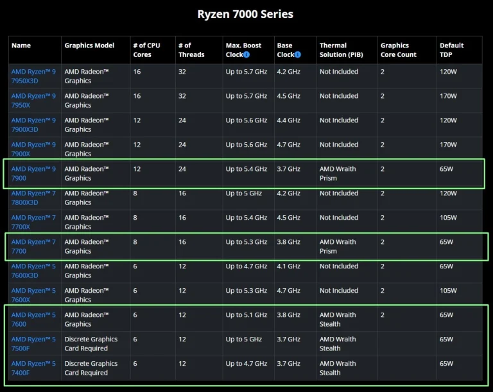The image size is (493, 392).
Task: Open the AMD Ryzen 9 7900X3D link
Action: (x=33, y=125)
